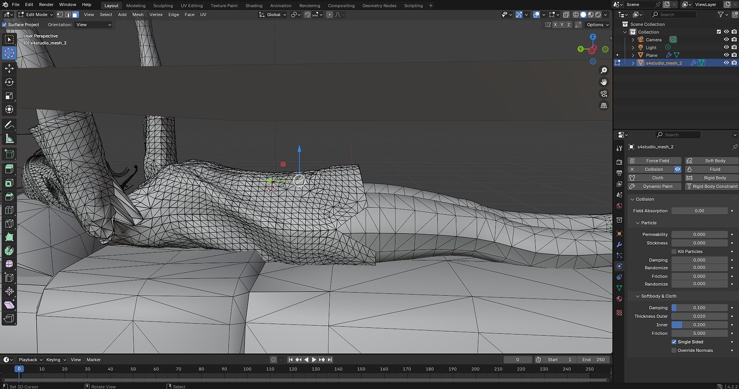Collapse the Softbody & Cloth subpanel
This screenshot has height=389, width=739.
coord(637,296)
